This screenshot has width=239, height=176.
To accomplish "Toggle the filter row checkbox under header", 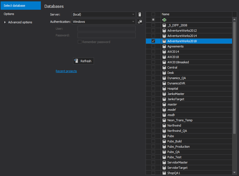I will 153,20.
